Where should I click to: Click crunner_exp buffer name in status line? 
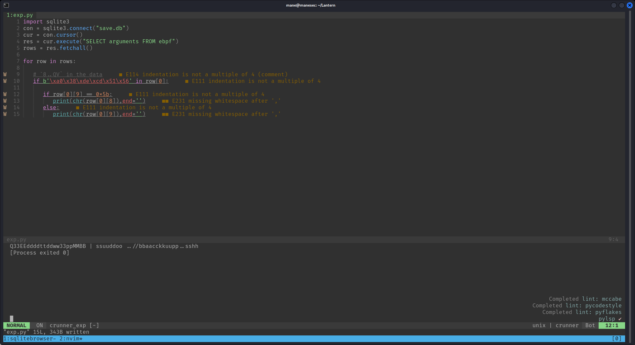[68, 326]
